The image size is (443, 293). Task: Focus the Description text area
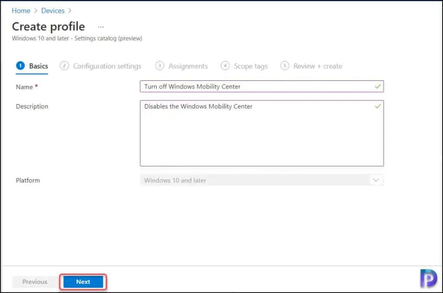262,133
